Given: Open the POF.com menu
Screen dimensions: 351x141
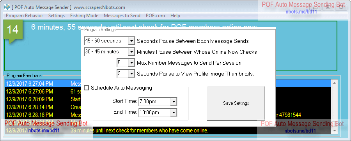Looking at the screenshot, I should 155,16.
